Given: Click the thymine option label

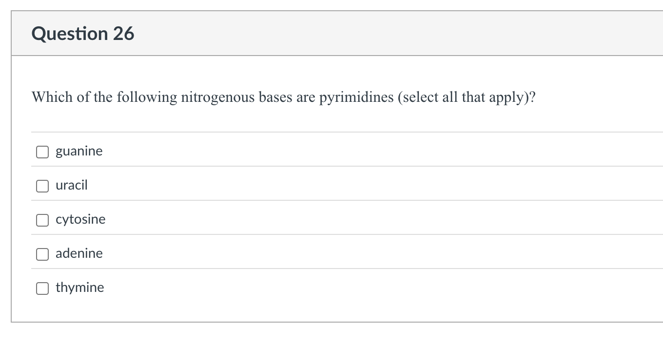Looking at the screenshot, I should pos(80,288).
